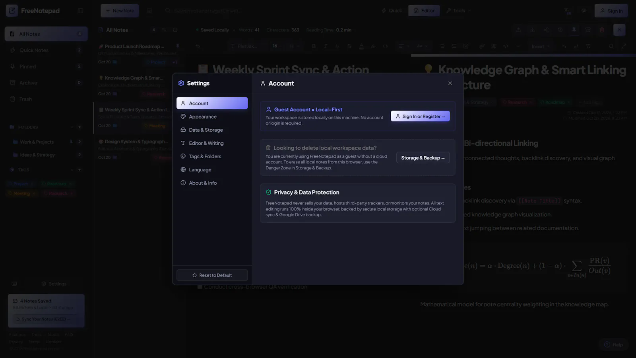Viewport: 636px width, 358px height.
Task: Click the language translate icon in header
Action: [x=568, y=11]
